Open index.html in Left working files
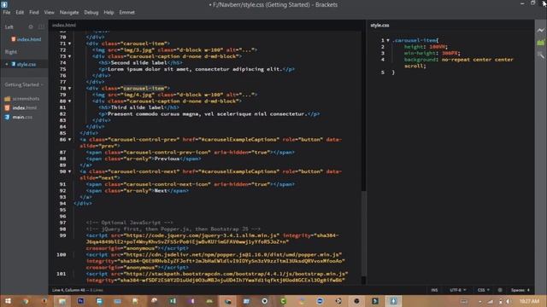 tap(28, 39)
